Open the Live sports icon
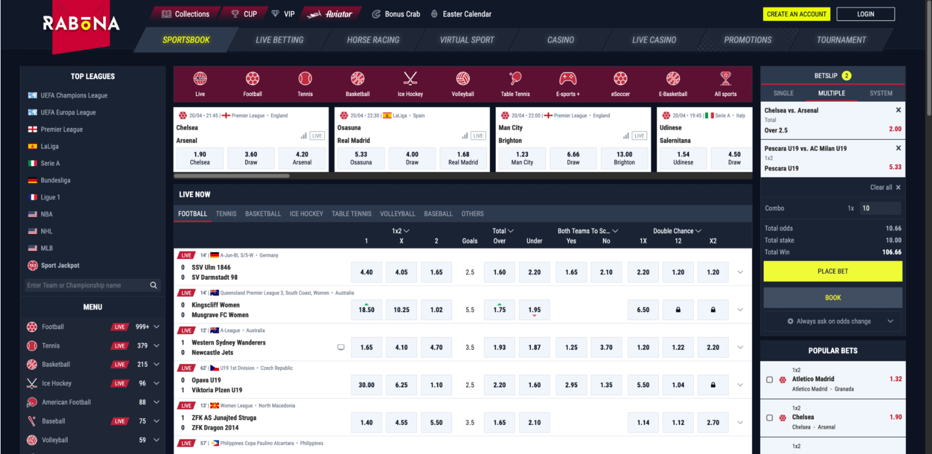This screenshot has width=932, height=454. click(200, 79)
